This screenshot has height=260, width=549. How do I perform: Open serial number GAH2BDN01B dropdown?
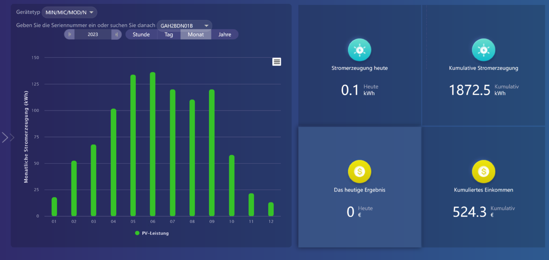184,26
